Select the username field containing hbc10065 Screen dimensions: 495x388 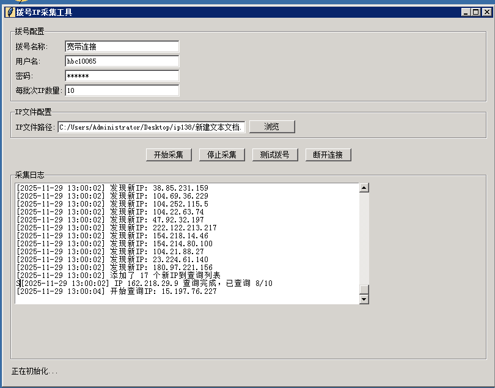122,60
